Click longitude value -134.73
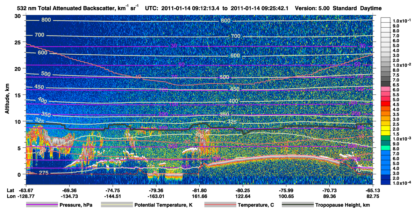This screenshot has width=414, height=212. (69, 196)
